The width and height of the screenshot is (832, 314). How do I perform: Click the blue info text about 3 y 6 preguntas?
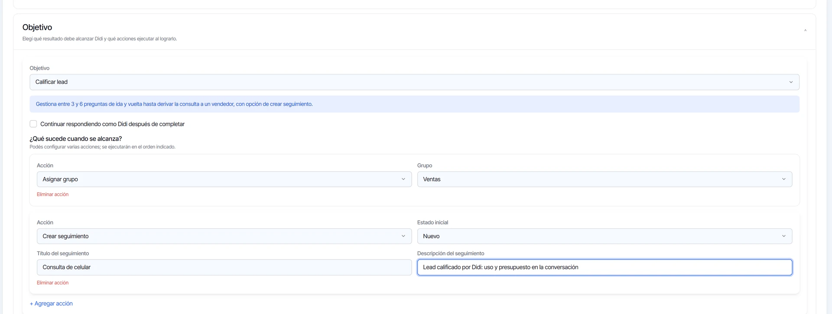tap(174, 104)
